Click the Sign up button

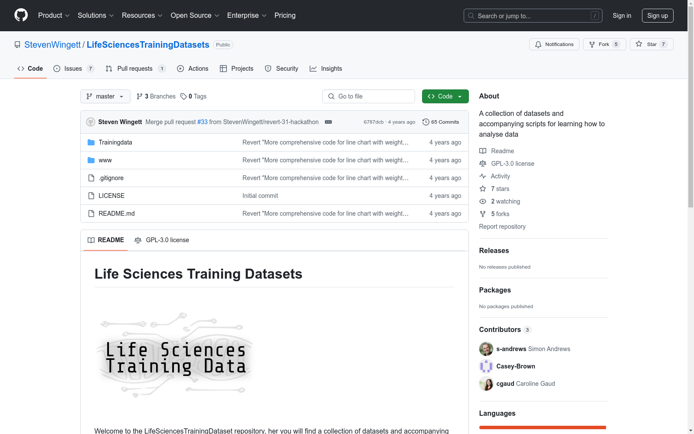pos(658,16)
